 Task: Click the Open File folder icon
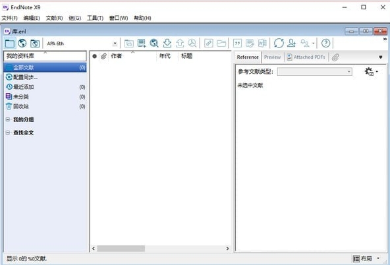pos(221,44)
